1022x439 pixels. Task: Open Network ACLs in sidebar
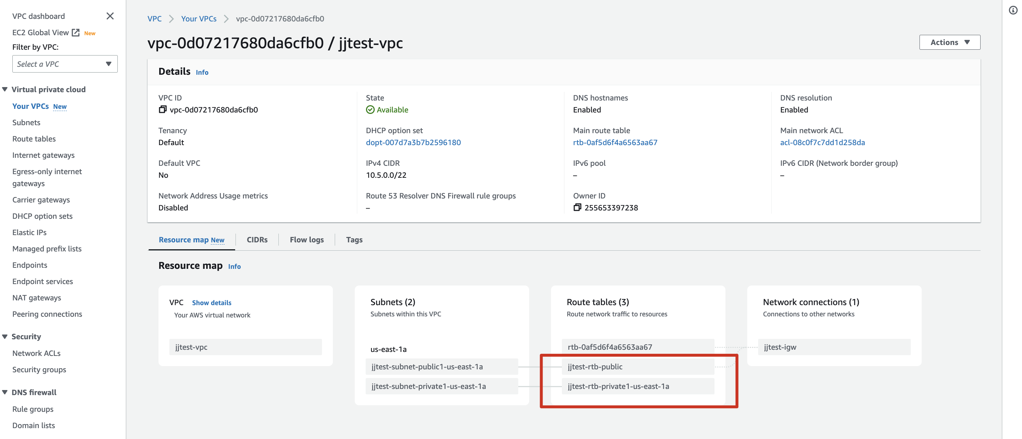[x=36, y=353]
